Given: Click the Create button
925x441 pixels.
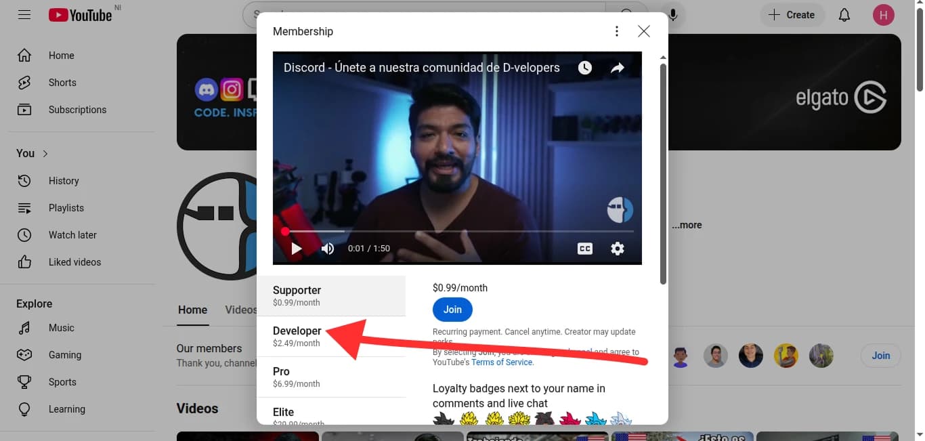Looking at the screenshot, I should click(x=792, y=15).
